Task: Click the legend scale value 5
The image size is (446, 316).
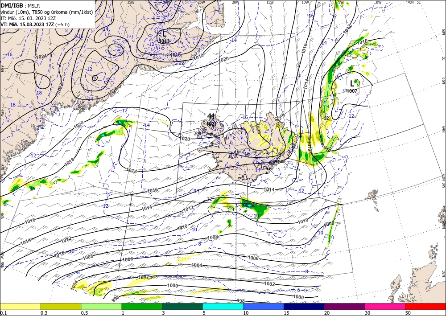Action: tap(204, 313)
